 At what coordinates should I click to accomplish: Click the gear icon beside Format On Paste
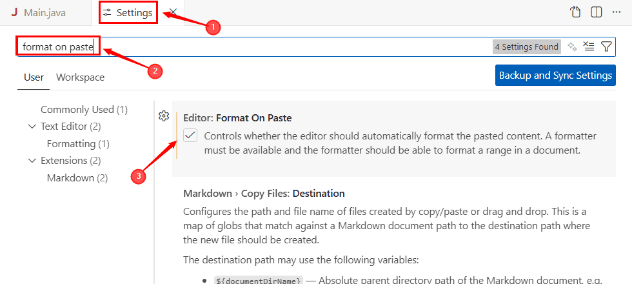pos(164,116)
